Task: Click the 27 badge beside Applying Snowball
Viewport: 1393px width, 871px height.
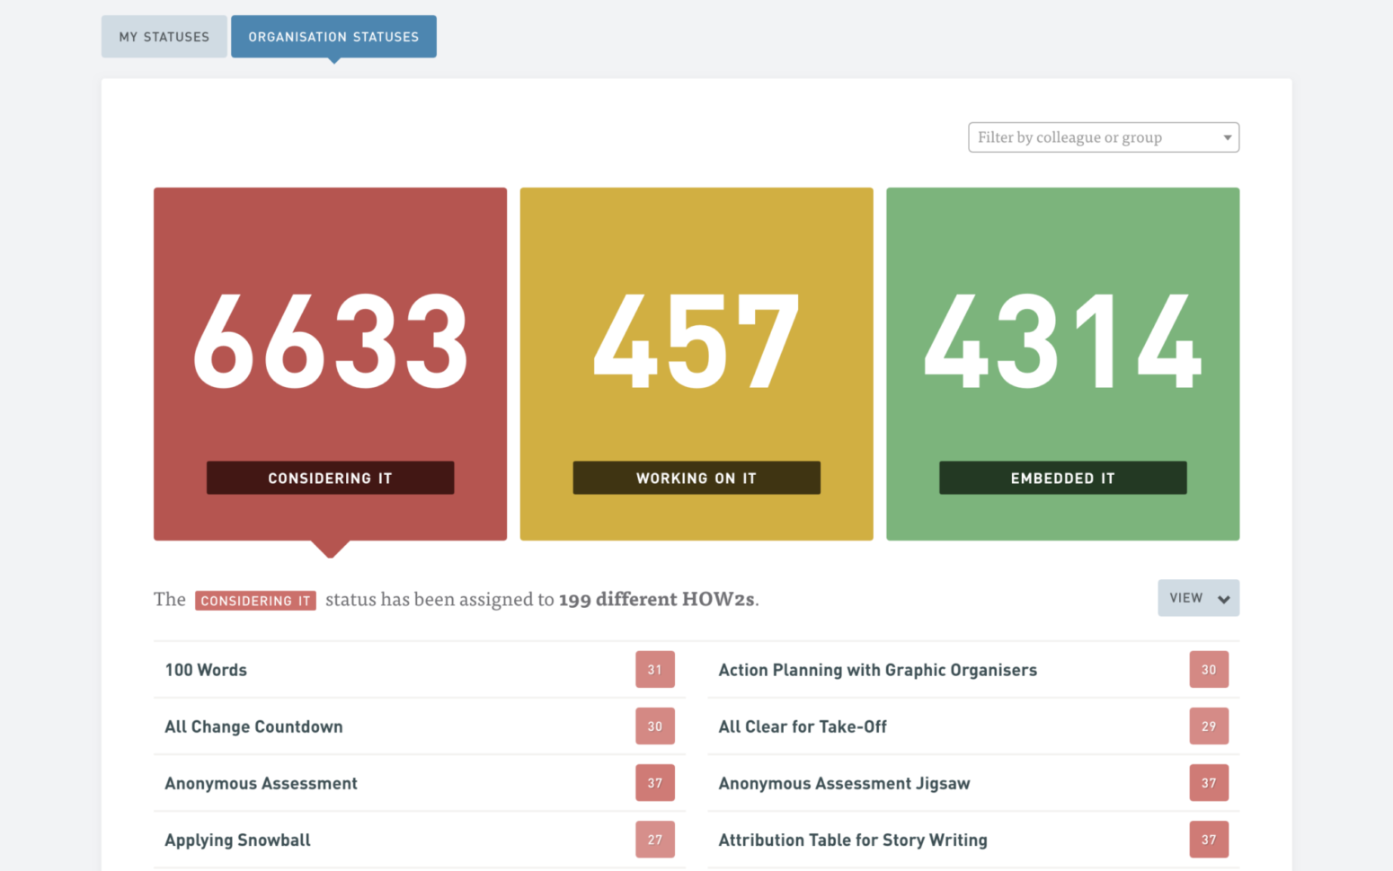Action: click(654, 840)
